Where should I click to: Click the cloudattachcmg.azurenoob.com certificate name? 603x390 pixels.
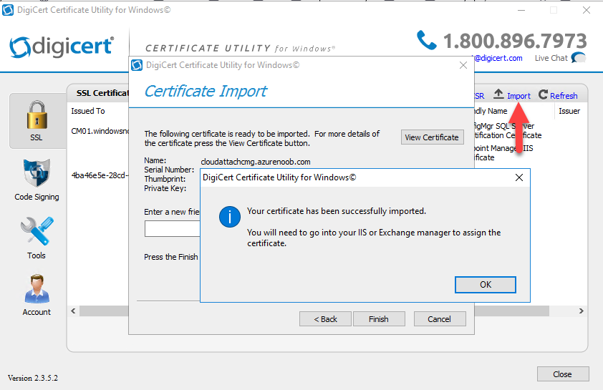coord(256,162)
